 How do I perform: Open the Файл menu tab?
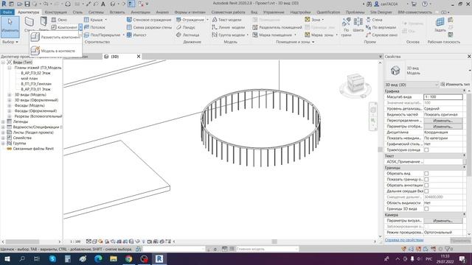[7, 12]
